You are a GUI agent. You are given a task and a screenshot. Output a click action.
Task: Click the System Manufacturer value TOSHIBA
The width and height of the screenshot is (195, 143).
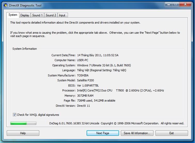[83, 75]
